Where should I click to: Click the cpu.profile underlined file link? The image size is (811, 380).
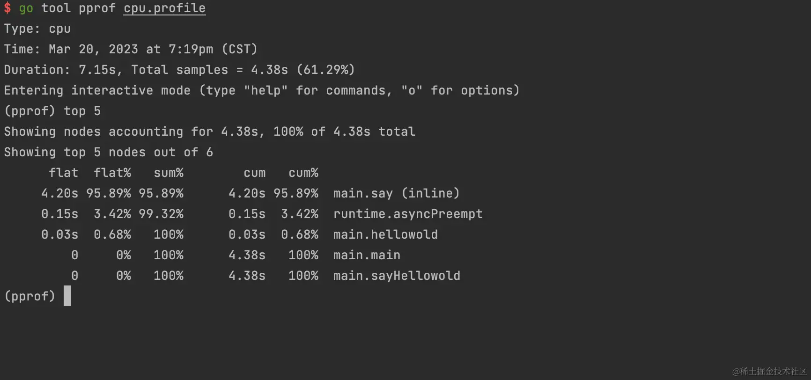164,8
